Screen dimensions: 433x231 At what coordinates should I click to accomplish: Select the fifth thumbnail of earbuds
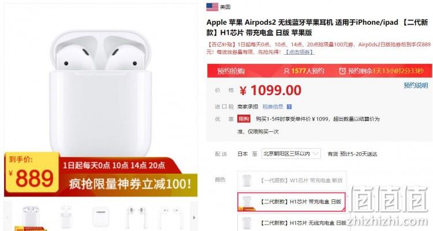pyautogui.click(x=171, y=217)
